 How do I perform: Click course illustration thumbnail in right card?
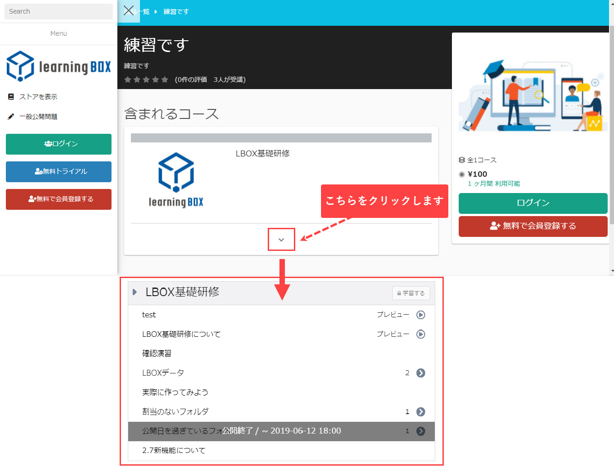[533, 95]
